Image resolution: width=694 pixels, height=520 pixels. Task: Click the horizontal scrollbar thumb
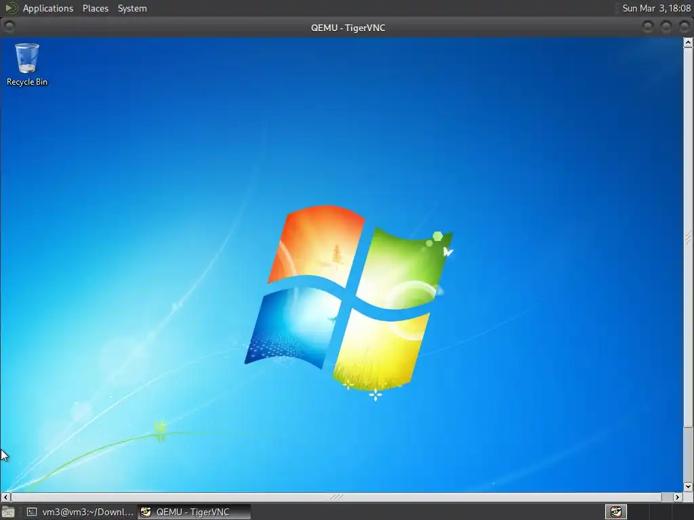click(336, 497)
